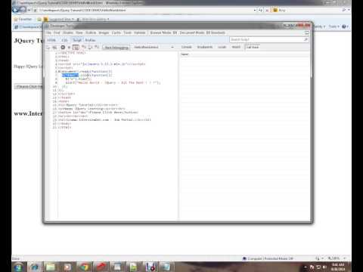
Task: Click the Step Over debugger icon
Action: tap(90, 47)
